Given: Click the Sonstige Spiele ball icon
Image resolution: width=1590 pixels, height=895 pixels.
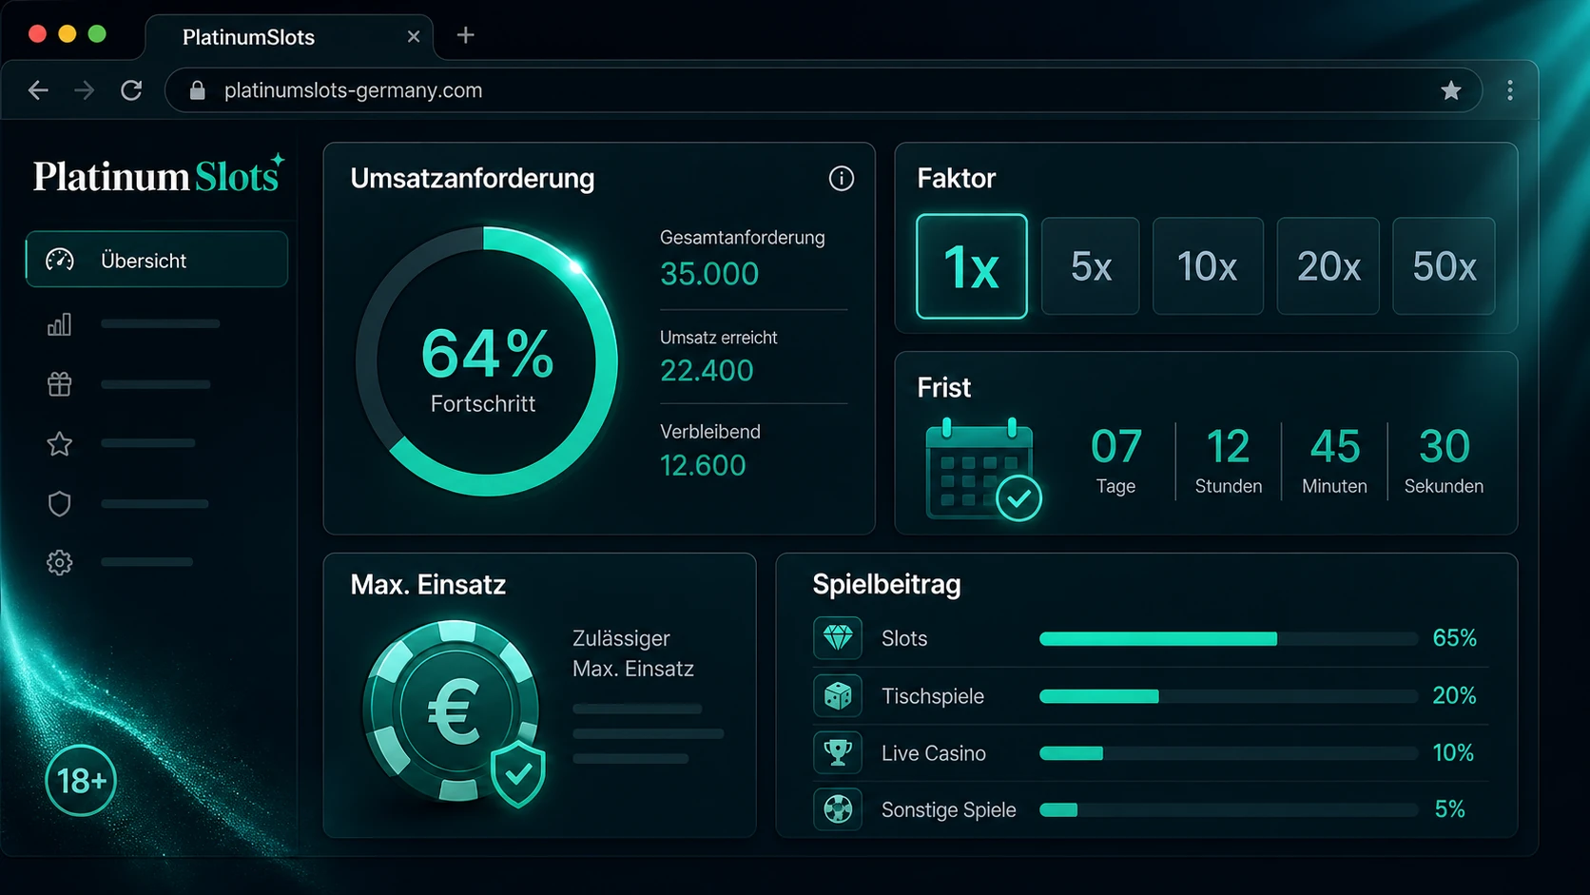Looking at the screenshot, I should pos(838,809).
